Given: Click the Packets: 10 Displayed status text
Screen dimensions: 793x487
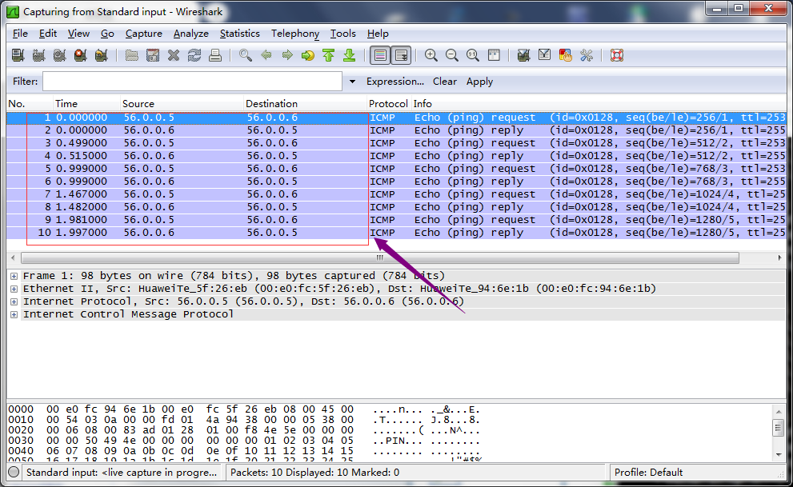Looking at the screenshot, I should tap(314, 473).
